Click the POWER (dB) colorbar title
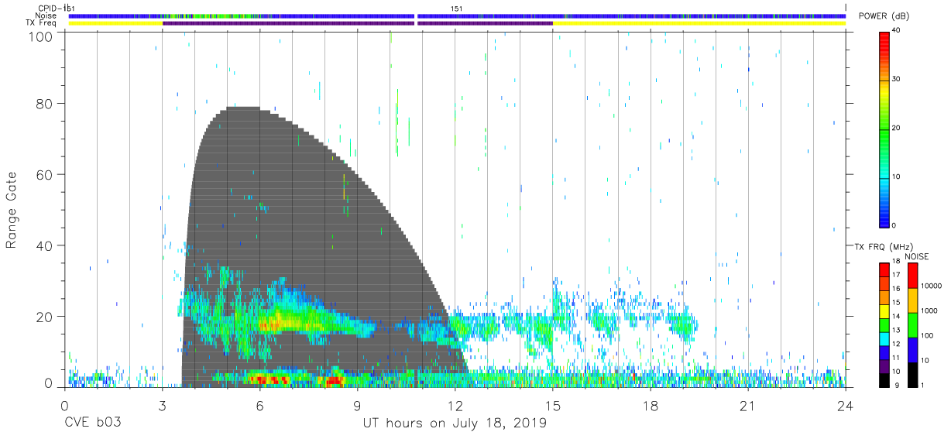The image size is (951, 439). pyautogui.click(x=884, y=17)
